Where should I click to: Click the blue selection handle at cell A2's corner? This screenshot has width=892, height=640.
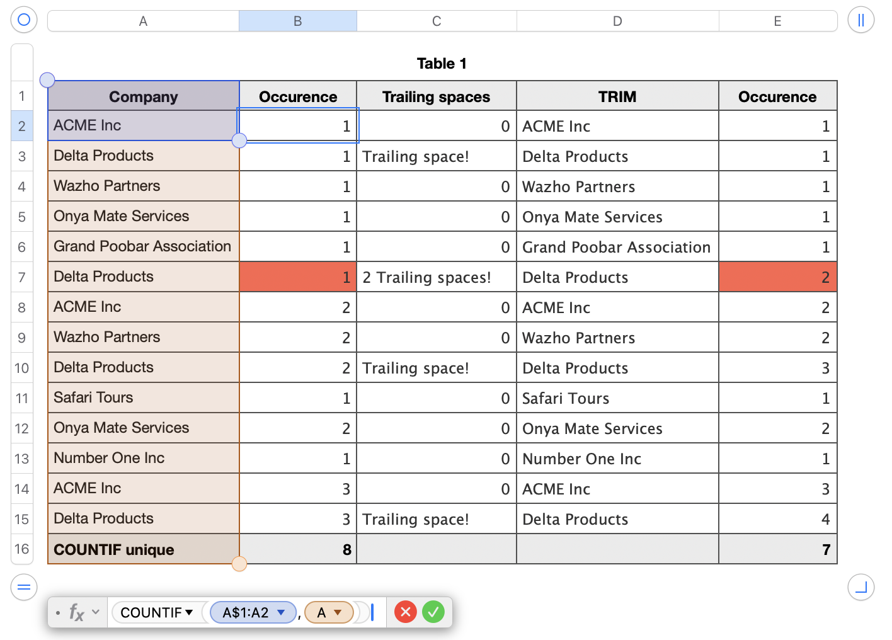239,140
